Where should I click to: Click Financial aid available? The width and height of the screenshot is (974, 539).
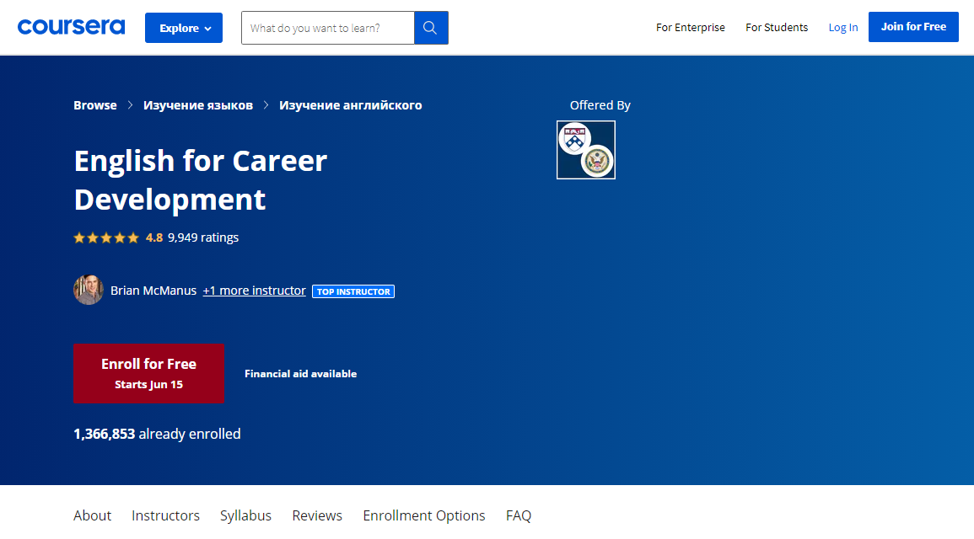click(300, 373)
